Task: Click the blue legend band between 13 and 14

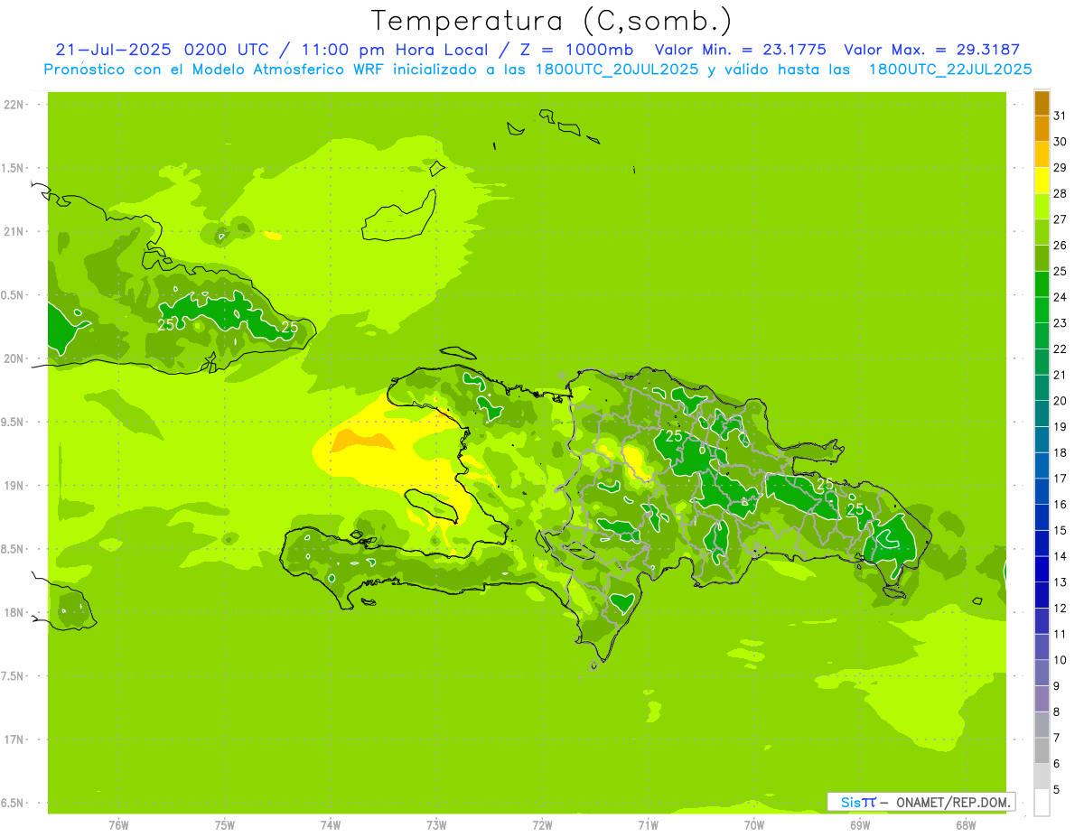Action: pyautogui.click(x=1042, y=570)
